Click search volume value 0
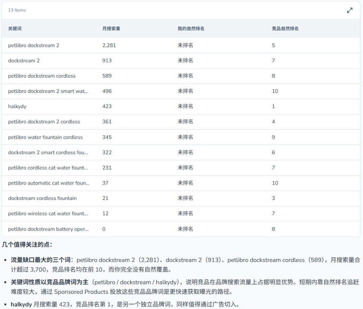The height and width of the screenshot is (309, 363). click(x=104, y=229)
